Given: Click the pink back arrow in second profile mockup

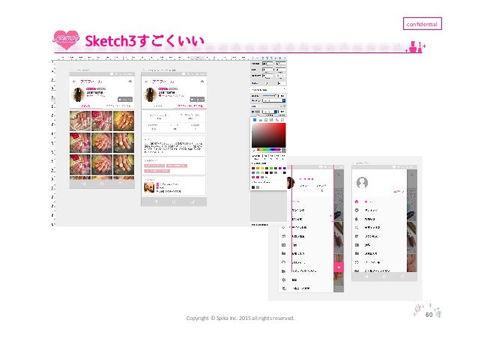Looking at the screenshot, I should [x=146, y=82].
